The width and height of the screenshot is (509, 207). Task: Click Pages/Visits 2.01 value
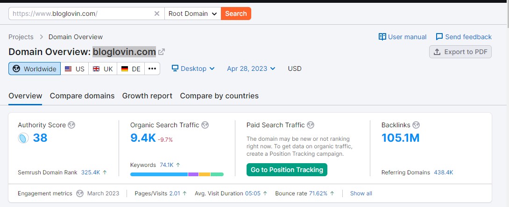point(175,193)
